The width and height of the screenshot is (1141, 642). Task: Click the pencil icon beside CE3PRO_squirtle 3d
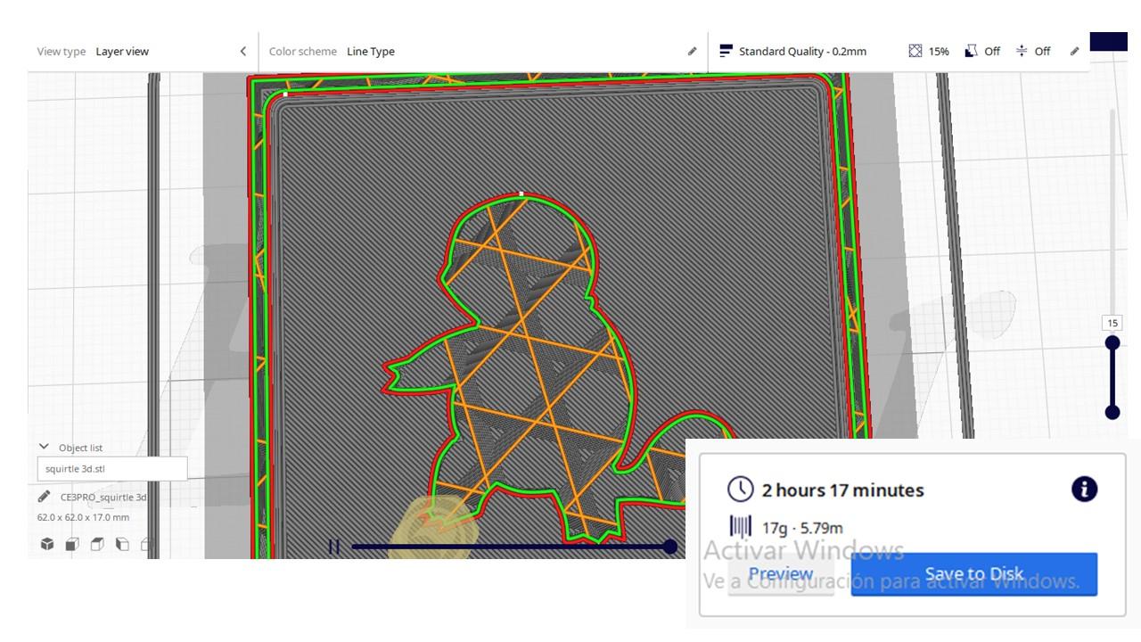coord(44,497)
